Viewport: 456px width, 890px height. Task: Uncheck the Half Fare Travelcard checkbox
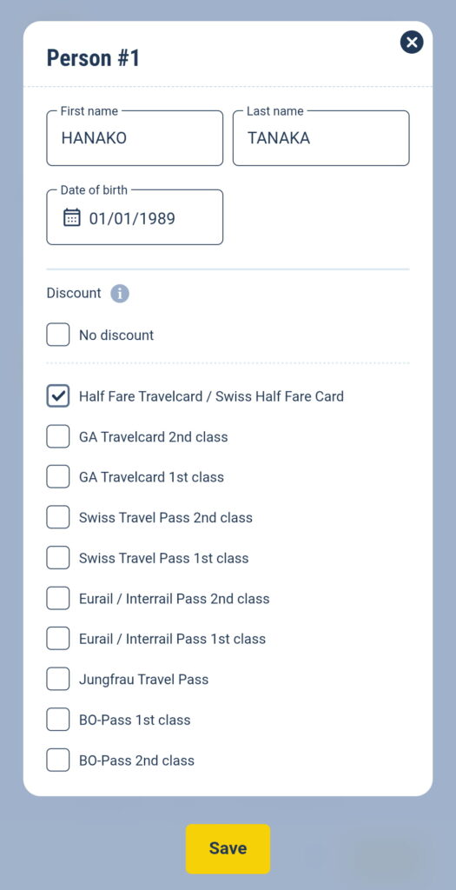click(58, 396)
